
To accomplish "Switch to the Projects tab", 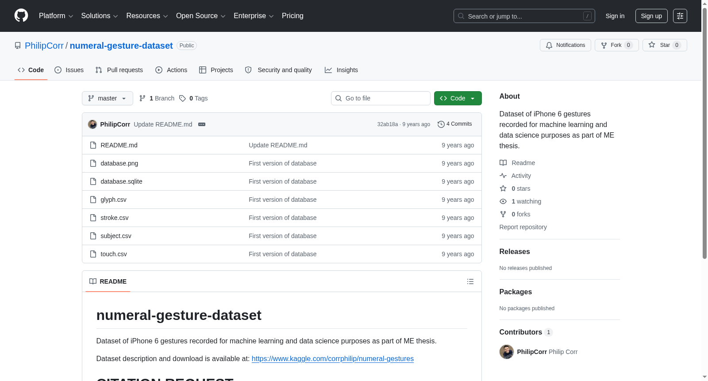I will point(216,70).
